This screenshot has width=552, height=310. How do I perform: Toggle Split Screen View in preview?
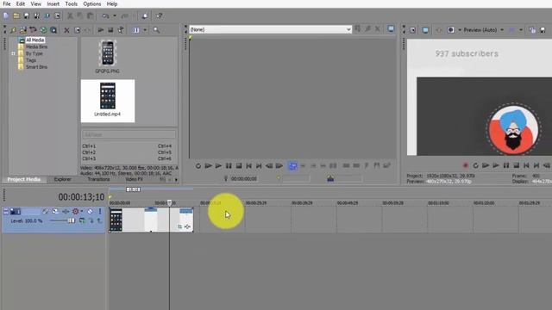point(450,30)
